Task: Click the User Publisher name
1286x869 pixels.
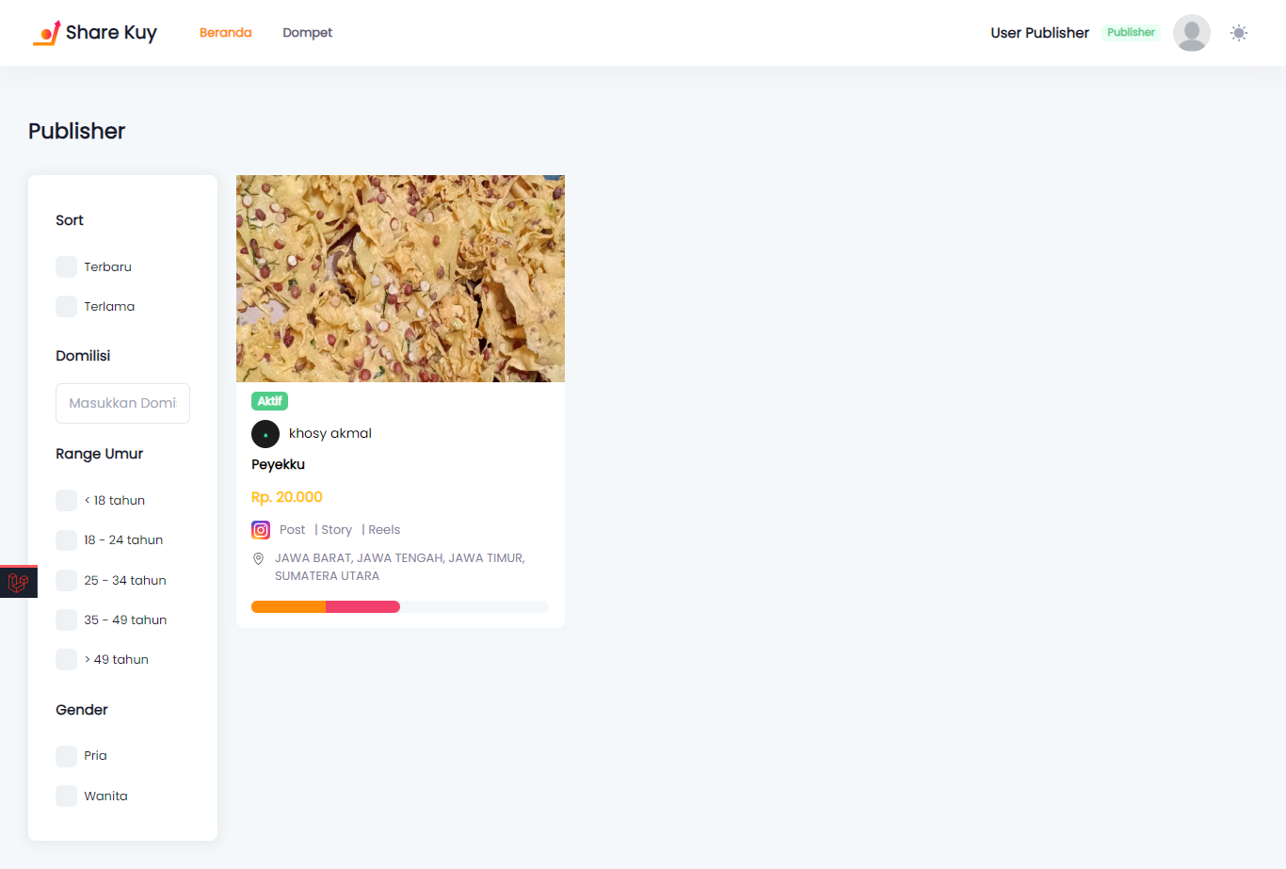Action: tap(1039, 33)
